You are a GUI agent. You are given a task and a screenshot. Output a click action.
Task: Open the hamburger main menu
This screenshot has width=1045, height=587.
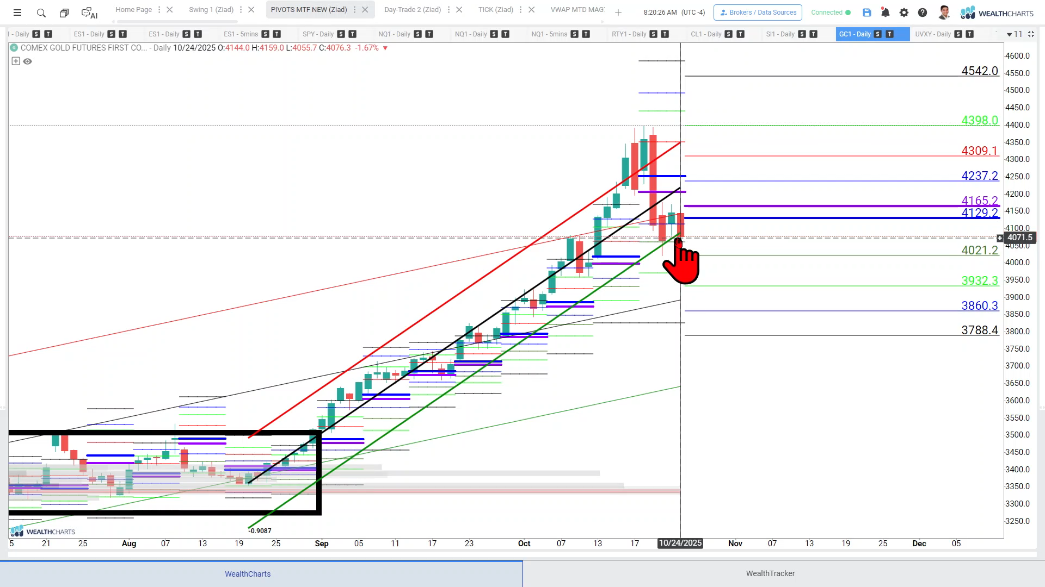17,13
